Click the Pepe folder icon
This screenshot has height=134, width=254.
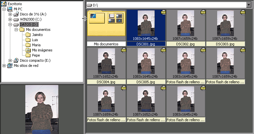point(28,55)
